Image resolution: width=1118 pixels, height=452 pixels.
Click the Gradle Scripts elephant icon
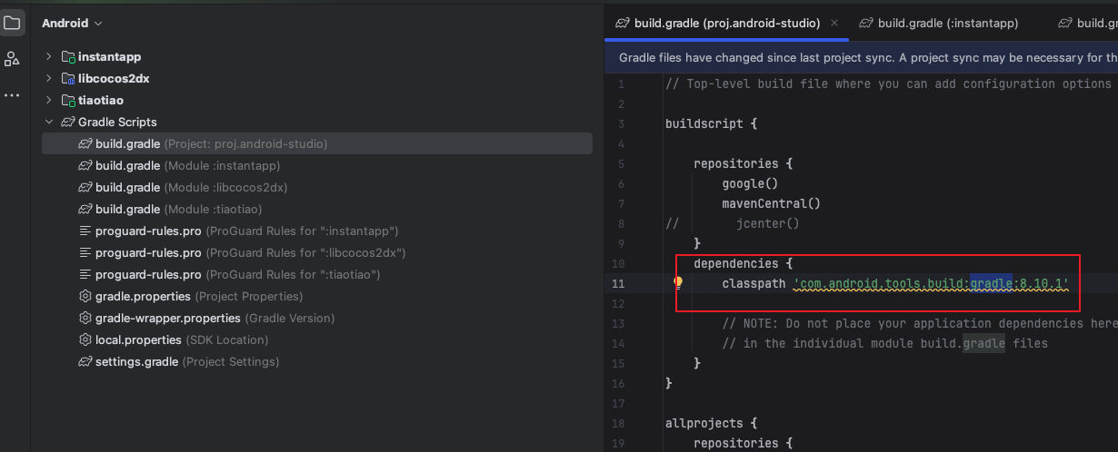coord(68,122)
